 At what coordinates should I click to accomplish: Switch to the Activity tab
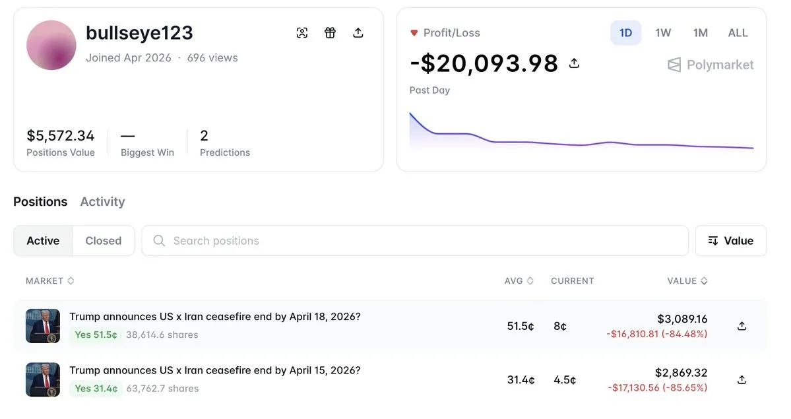pyautogui.click(x=102, y=202)
